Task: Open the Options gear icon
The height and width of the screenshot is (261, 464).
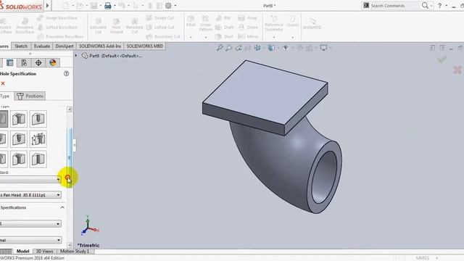Action: point(168,6)
